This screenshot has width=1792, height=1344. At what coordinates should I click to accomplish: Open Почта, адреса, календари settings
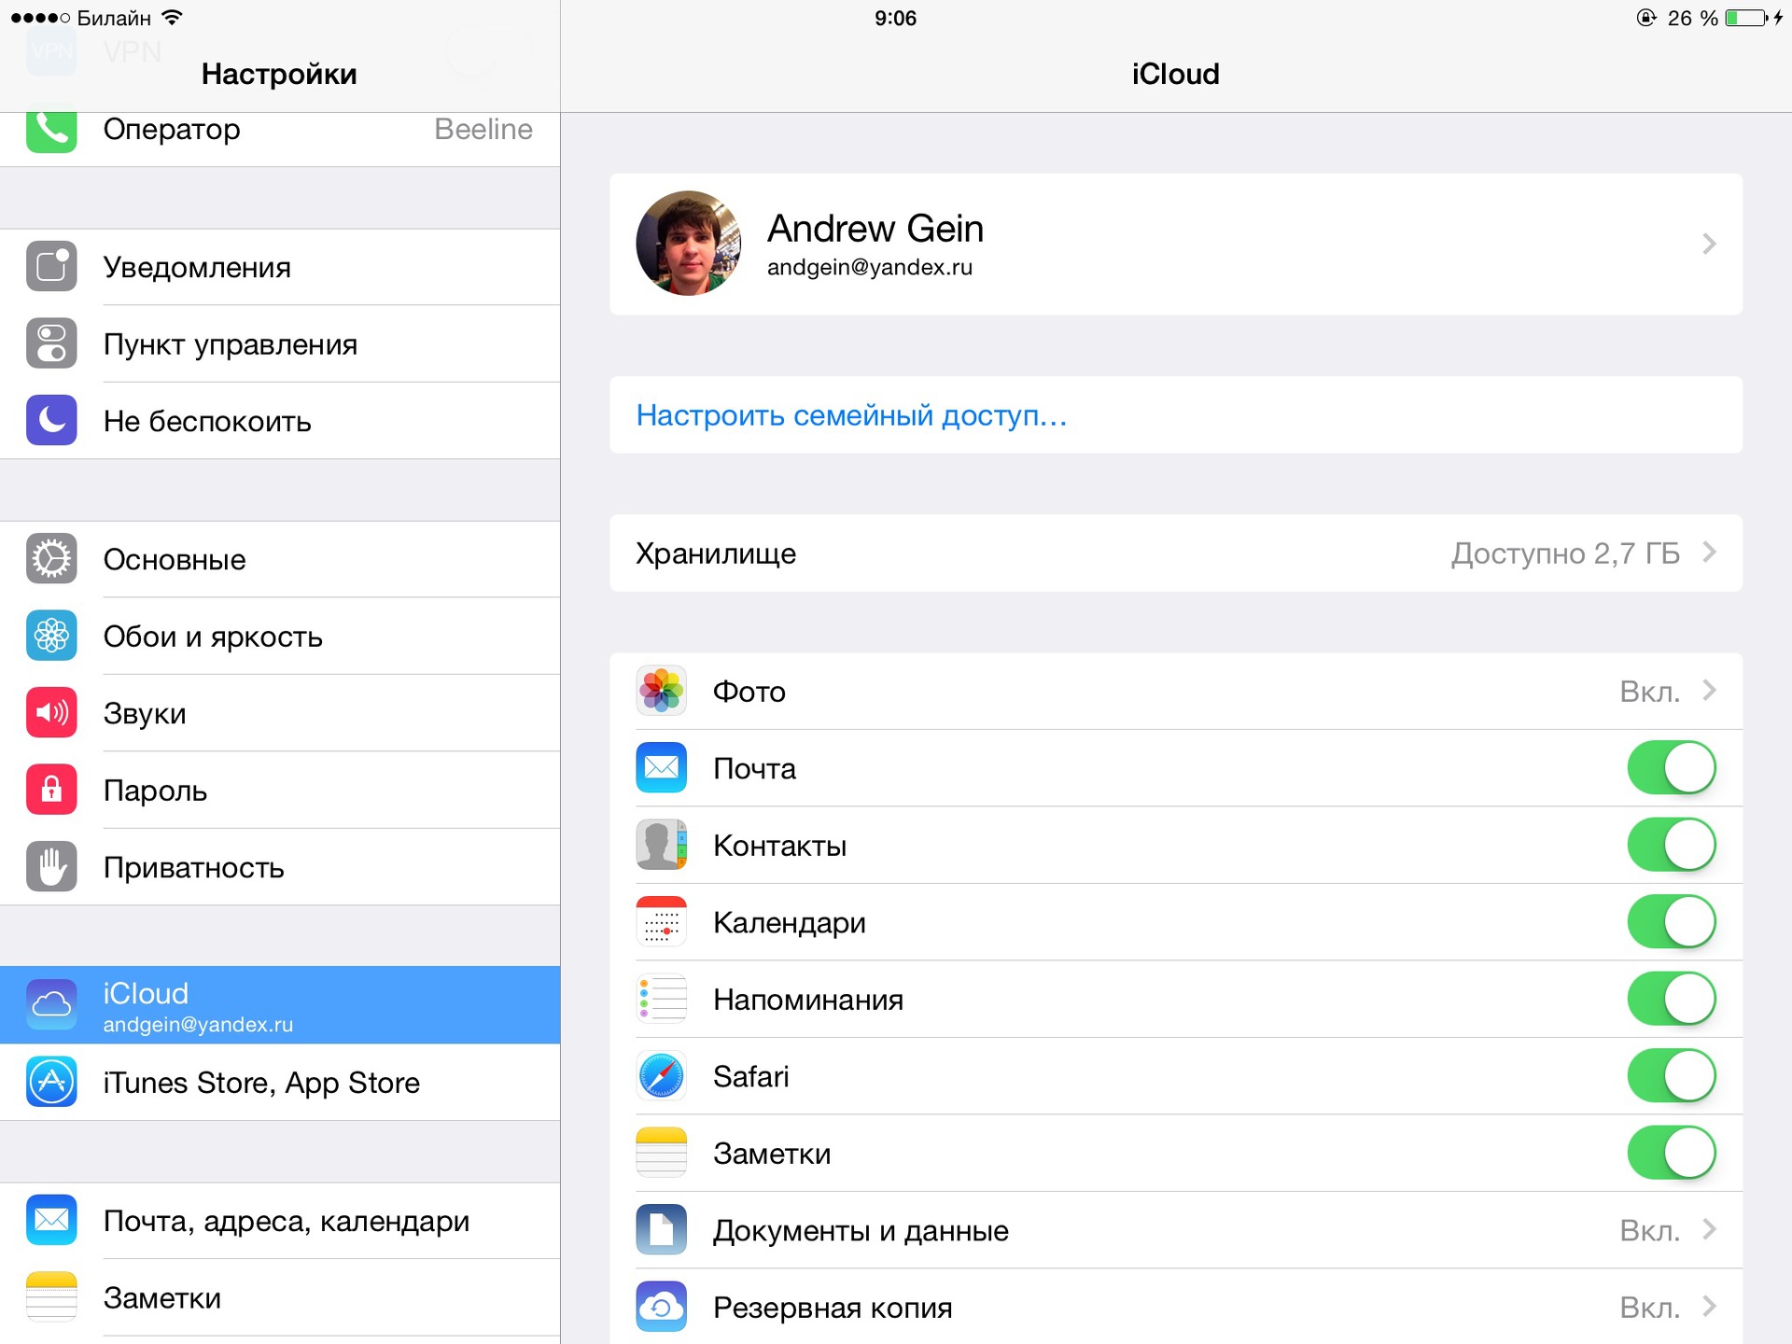point(280,1220)
